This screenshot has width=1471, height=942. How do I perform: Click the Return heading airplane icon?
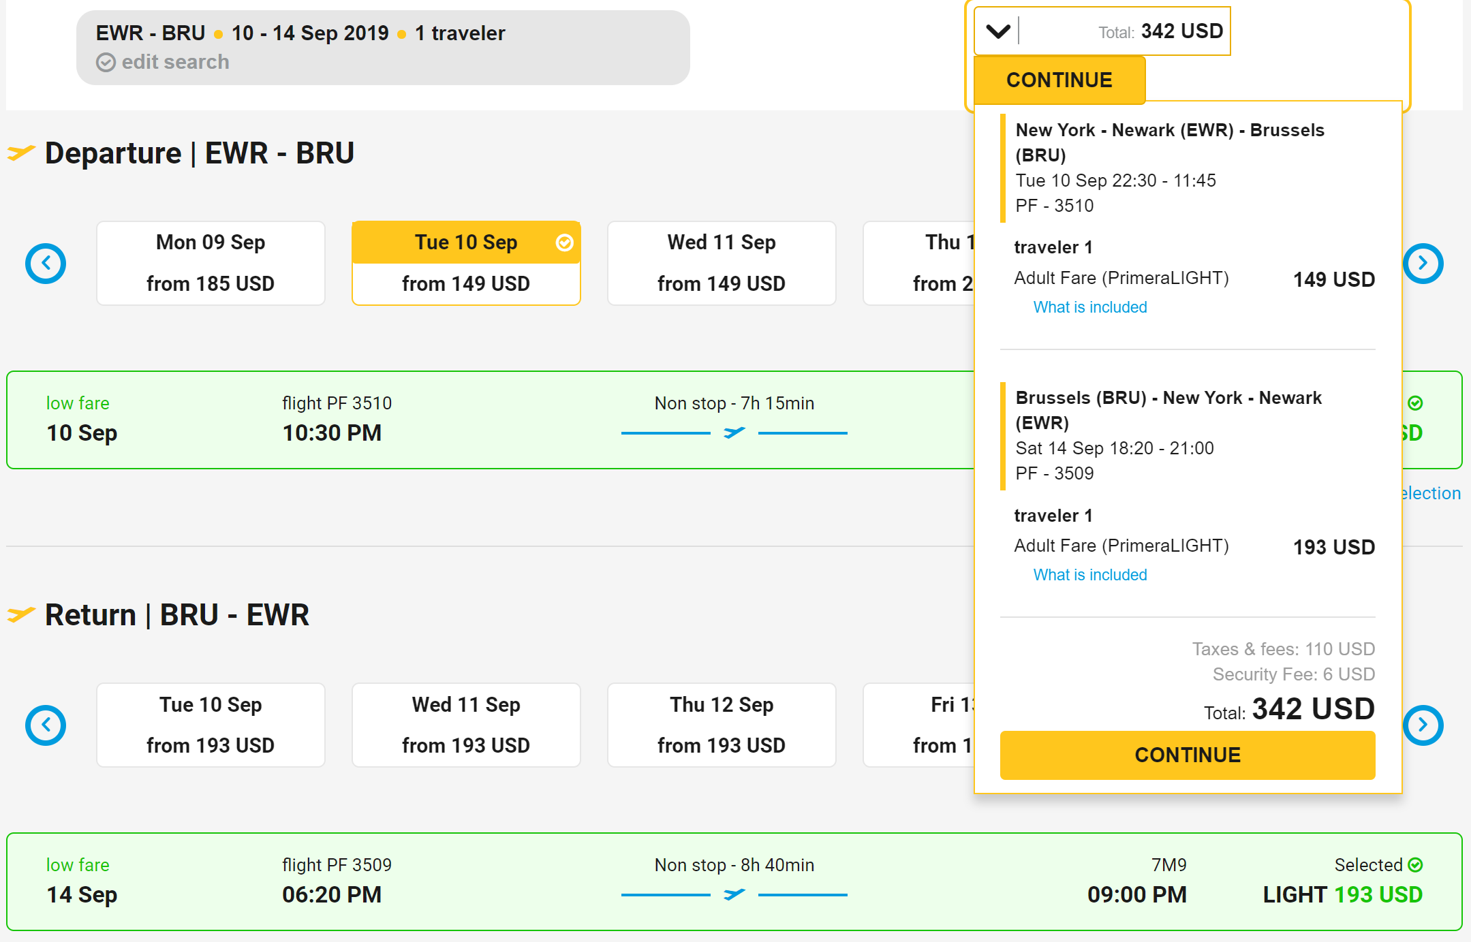[21, 614]
